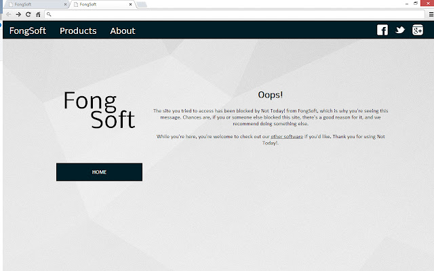Viewport: 434px width, 271px height.
Task: Close the active FongSoft tab
Action: pos(130,5)
